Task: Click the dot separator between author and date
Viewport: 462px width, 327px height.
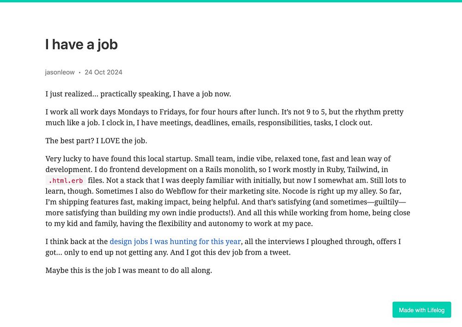Action: (79, 72)
